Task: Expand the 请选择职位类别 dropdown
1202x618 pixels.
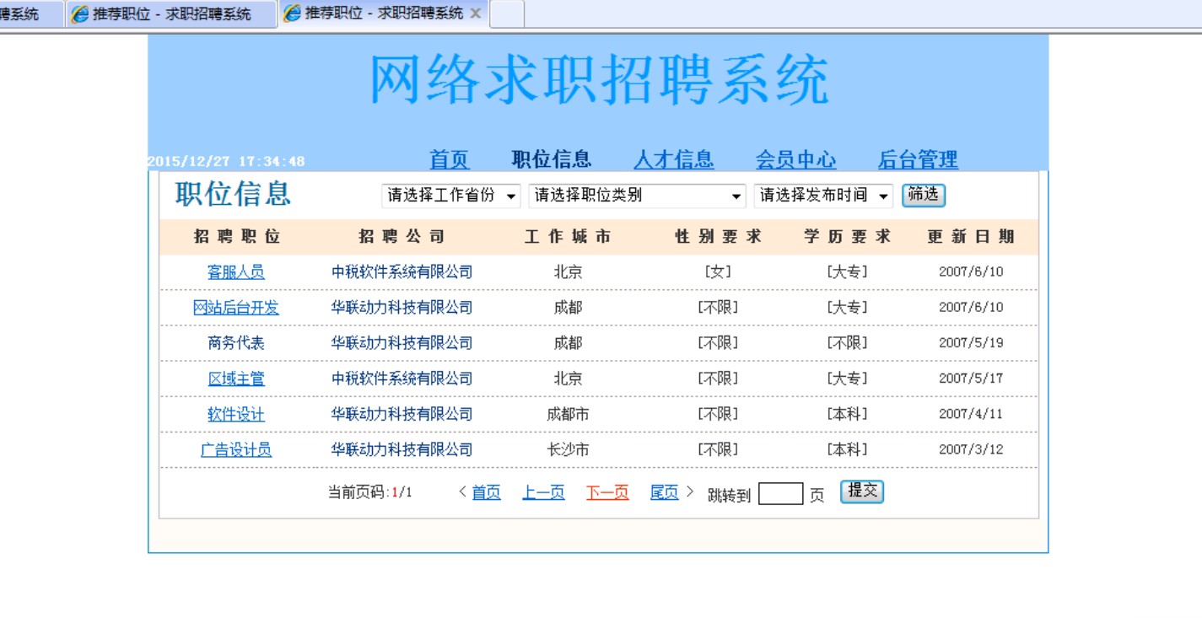Action: coord(638,196)
